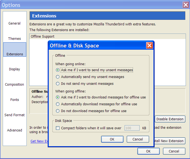Close the Offline & Disk Space dialog
The height and width of the screenshot is (159, 190).
click(x=149, y=46)
